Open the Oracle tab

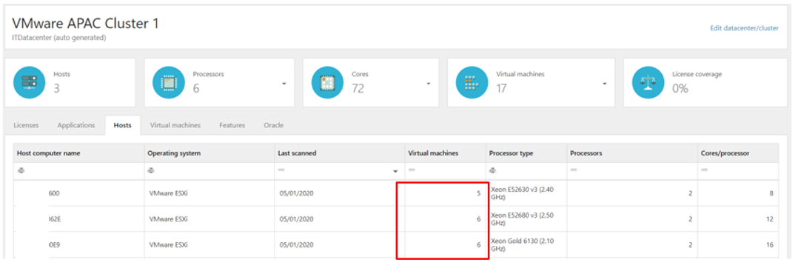[273, 125]
